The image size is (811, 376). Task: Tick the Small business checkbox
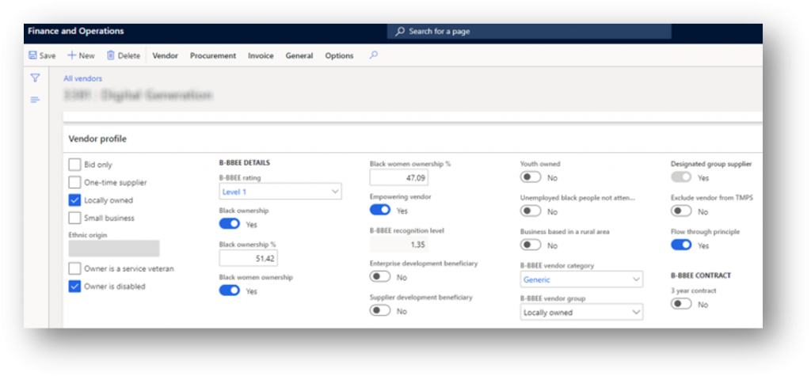coord(74,218)
